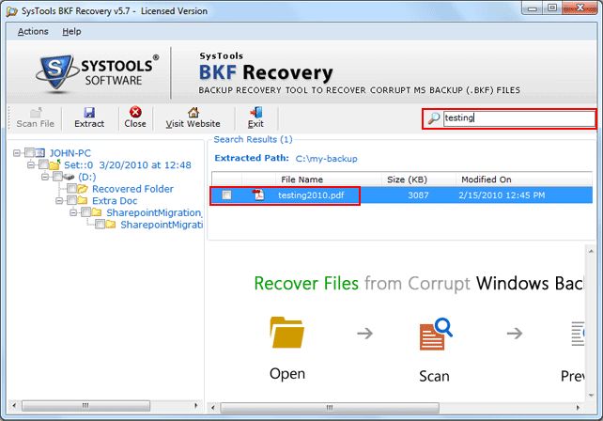Click the Extra Doc folder icon
603x421 pixels.
83,200
